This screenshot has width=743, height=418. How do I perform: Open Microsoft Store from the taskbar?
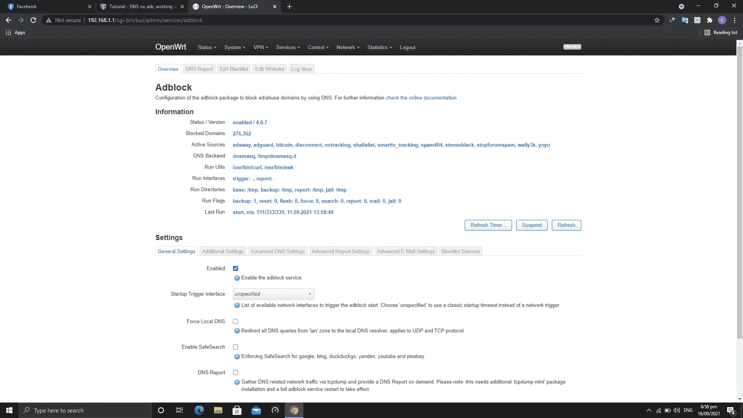pyautogui.click(x=237, y=410)
